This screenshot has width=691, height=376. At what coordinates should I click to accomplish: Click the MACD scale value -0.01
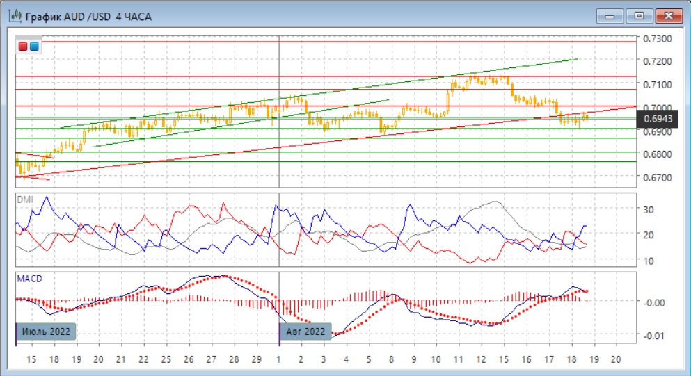[653, 336]
